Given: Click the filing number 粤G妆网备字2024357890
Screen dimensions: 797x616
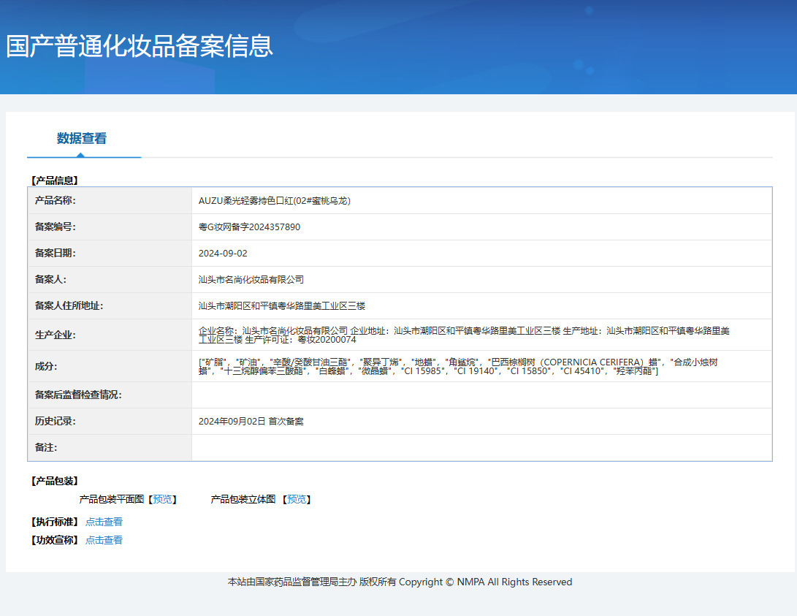Looking at the screenshot, I should (x=249, y=227).
